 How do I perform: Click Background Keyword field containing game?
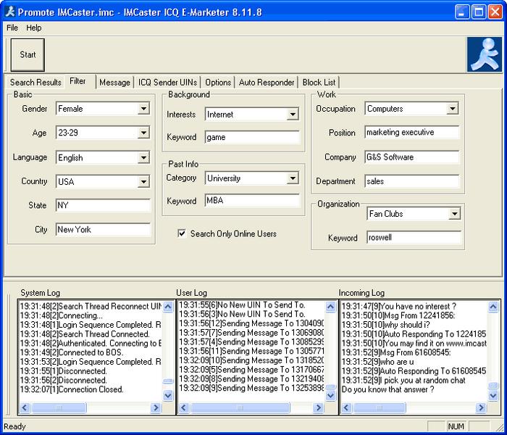tap(253, 137)
